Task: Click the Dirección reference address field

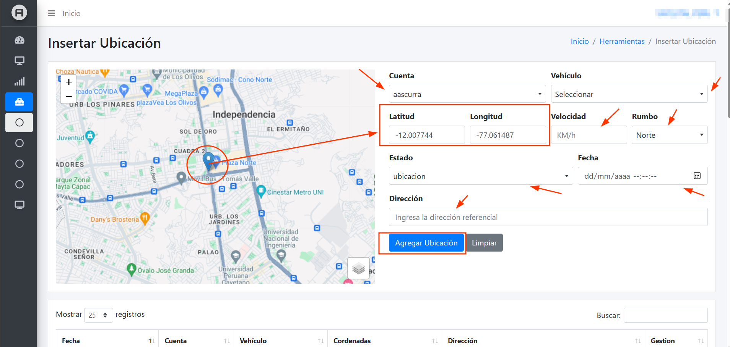Action: pos(548,217)
